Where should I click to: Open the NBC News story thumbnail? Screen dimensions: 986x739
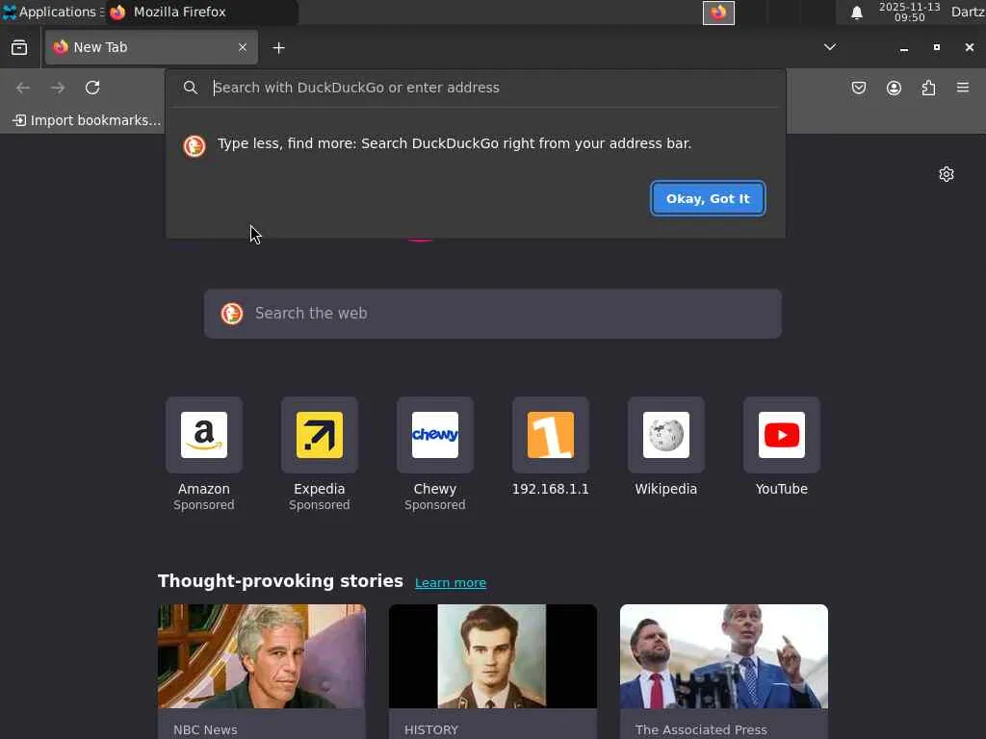[262, 656]
